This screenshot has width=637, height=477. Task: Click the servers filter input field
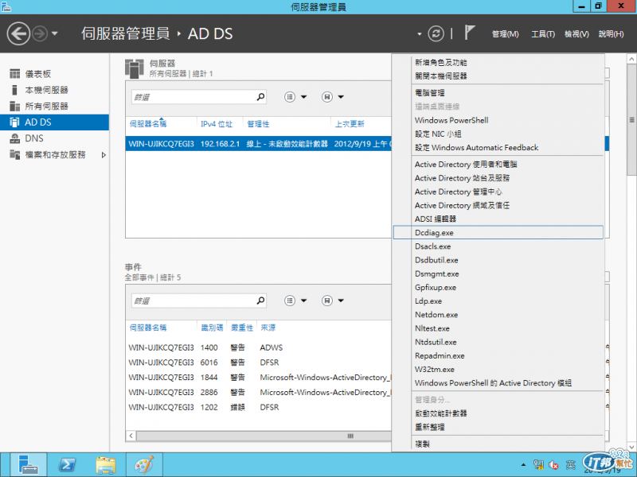point(193,97)
